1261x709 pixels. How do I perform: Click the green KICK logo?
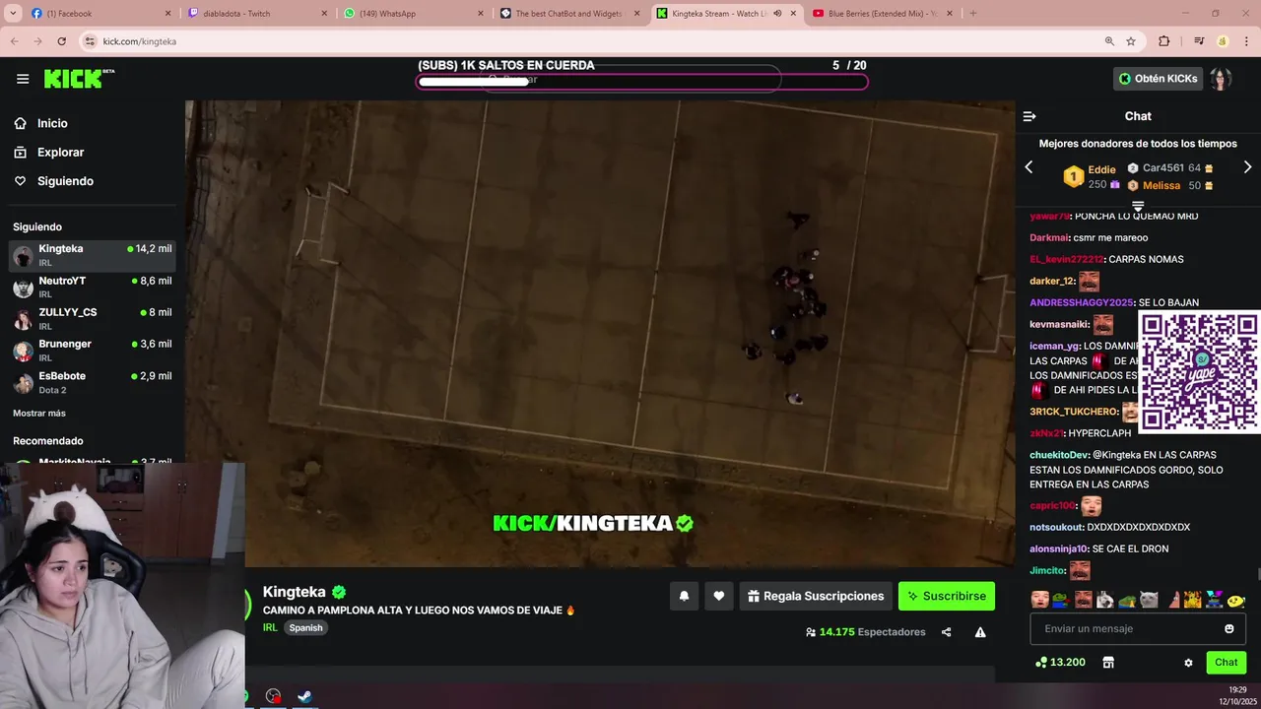tap(78, 79)
